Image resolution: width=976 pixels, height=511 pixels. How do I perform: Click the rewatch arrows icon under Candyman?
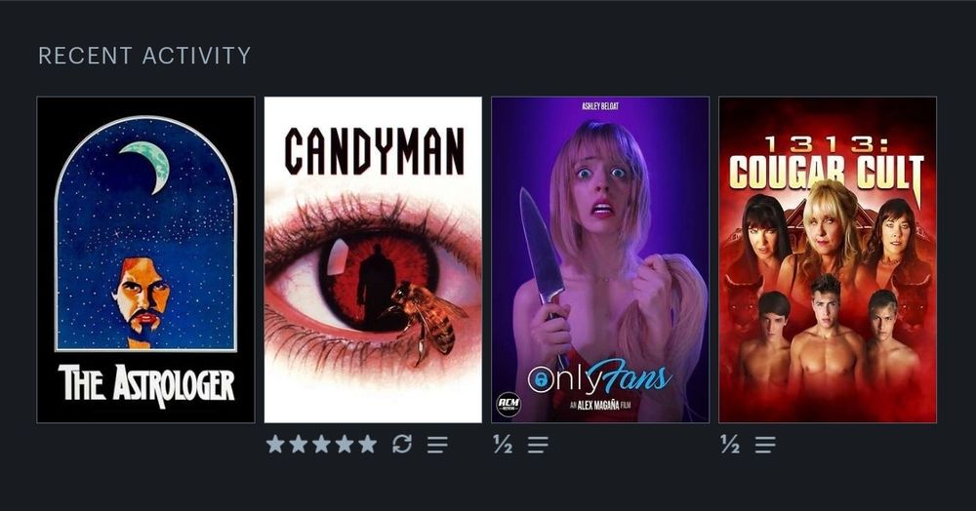tap(402, 444)
